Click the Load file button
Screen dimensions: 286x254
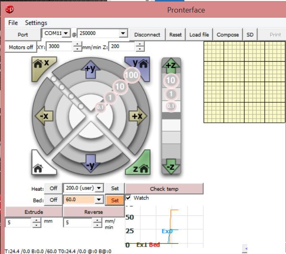click(199, 35)
